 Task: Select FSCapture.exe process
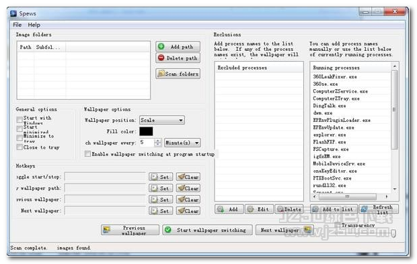(330, 149)
